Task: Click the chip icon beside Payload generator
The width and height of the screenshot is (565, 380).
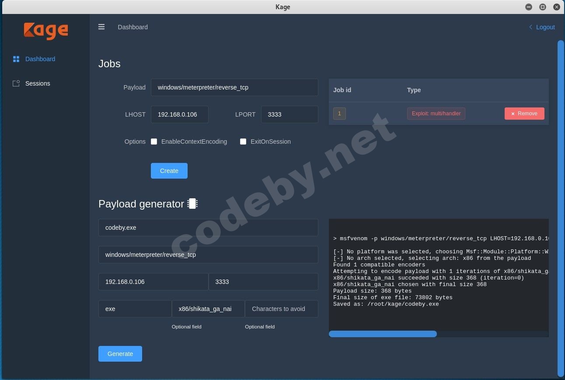Action: point(192,204)
